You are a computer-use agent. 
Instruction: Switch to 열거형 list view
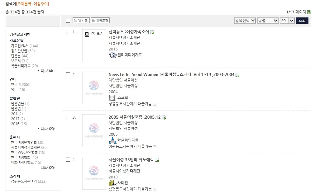pyautogui.click(x=81, y=20)
